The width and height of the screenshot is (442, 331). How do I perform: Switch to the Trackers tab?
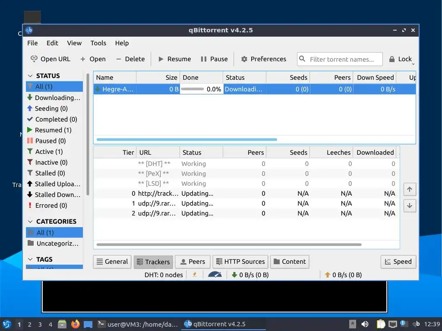[153, 262]
